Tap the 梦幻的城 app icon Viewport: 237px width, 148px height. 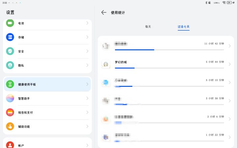click(106, 64)
